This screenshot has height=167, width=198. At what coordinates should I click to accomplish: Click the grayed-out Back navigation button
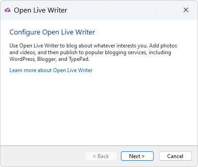(101, 156)
